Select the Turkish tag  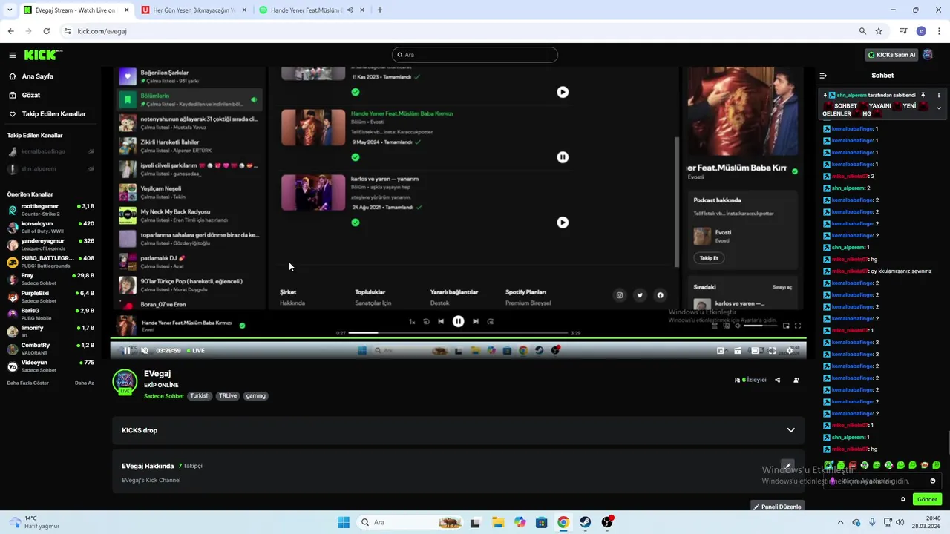[x=200, y=396]
